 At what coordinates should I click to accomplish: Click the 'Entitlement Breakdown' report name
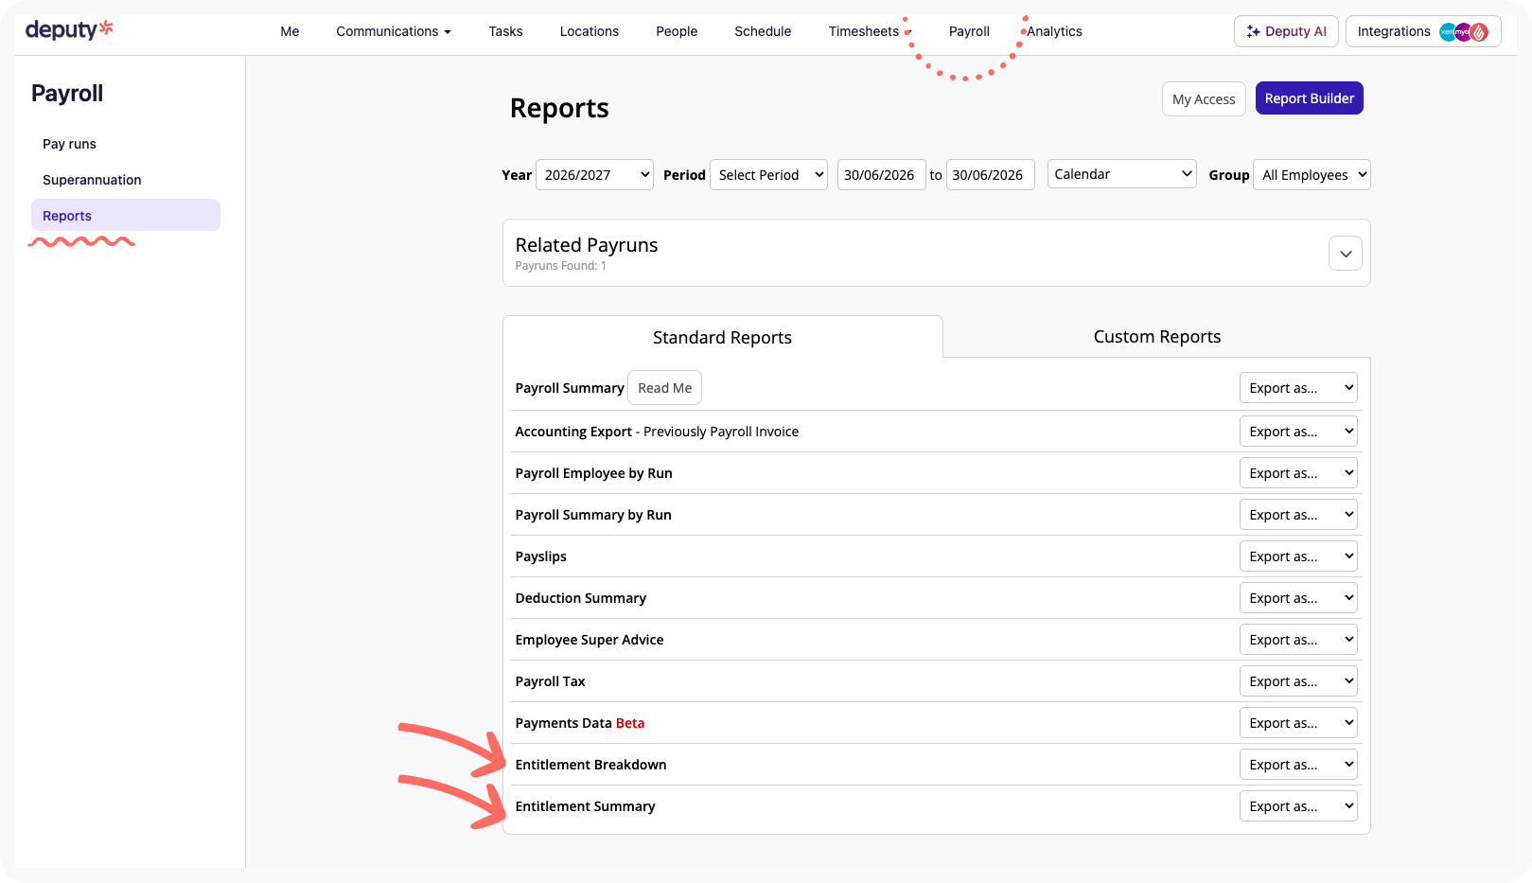(x=590, y=765)
